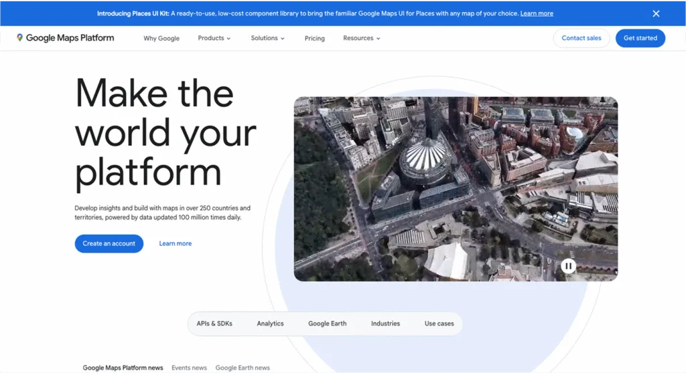Switch to the Industries tab
This screenshot has width=686, height=373.
[385, 324]
